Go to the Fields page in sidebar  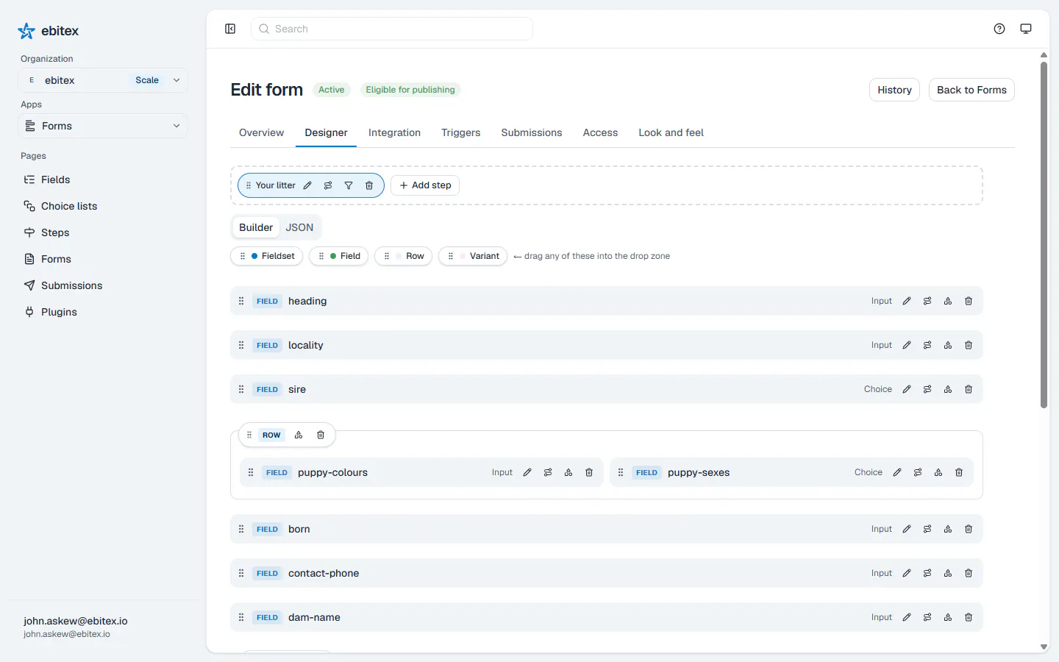(55, 179)
